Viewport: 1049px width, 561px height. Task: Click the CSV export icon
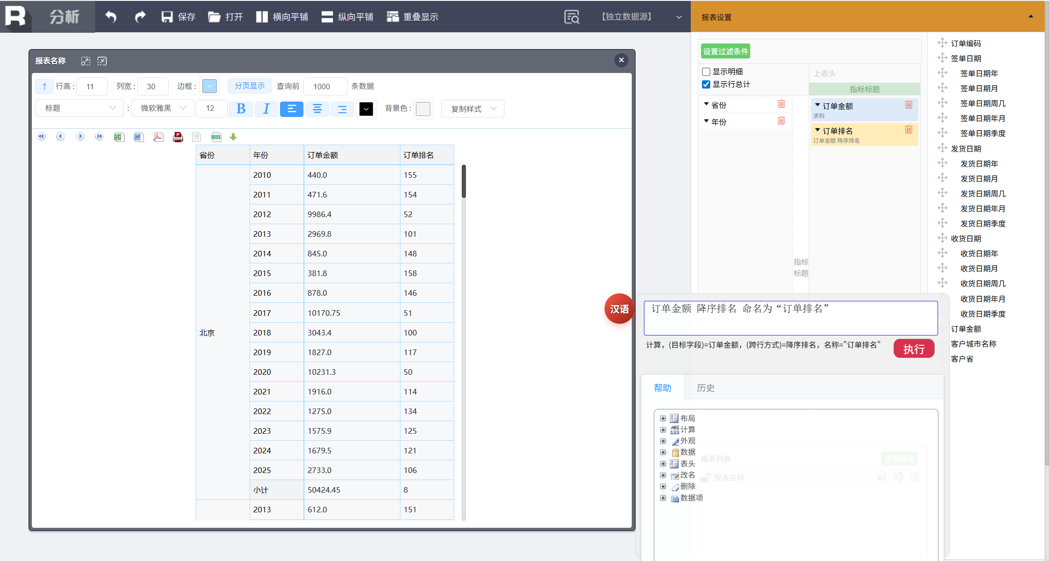coord(216,137)
